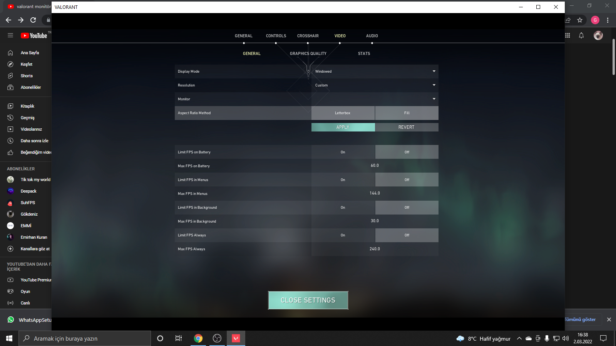Open the YouTube hamburger guide menu
The height and width of the screenshot is (346, 616).
(10, 35)
